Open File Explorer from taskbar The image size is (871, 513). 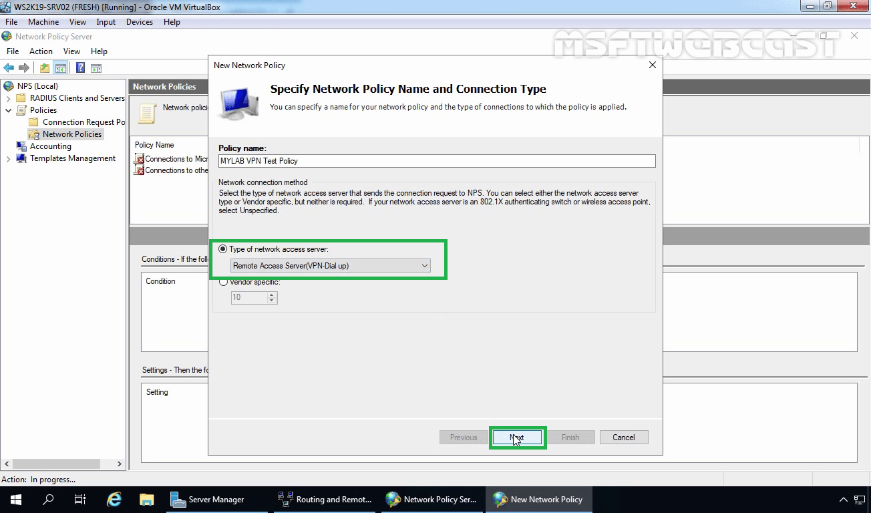[146, 500]
